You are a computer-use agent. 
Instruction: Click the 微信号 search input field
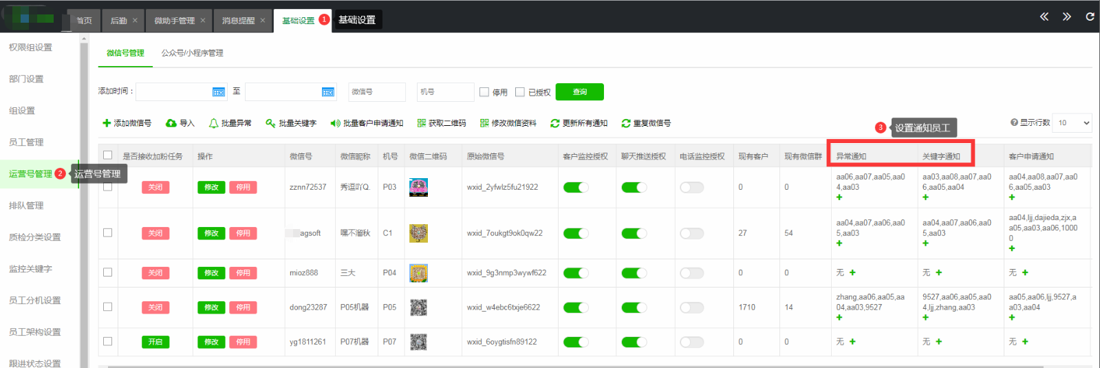coord(376,92)
